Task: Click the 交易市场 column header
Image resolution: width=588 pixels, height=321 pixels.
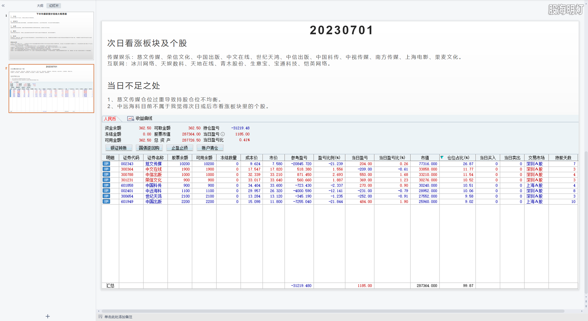Action: [x=536, y=158]
